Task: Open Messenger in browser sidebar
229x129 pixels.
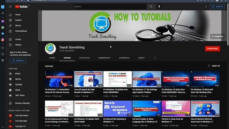Action: pyautogui.click(x=3, y=21)
